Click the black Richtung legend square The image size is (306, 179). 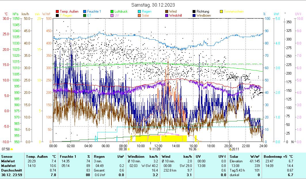[194, 12]
